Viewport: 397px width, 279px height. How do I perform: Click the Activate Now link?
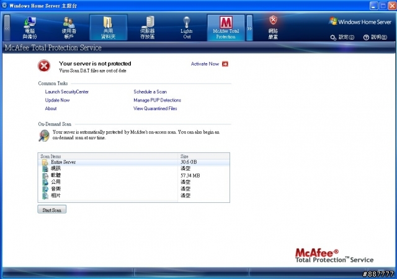pos(205,64)
